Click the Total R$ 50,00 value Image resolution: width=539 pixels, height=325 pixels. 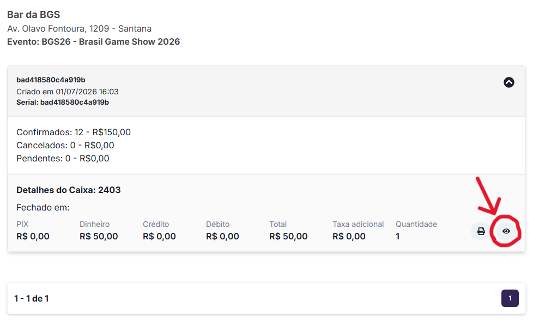click(288, 236)
